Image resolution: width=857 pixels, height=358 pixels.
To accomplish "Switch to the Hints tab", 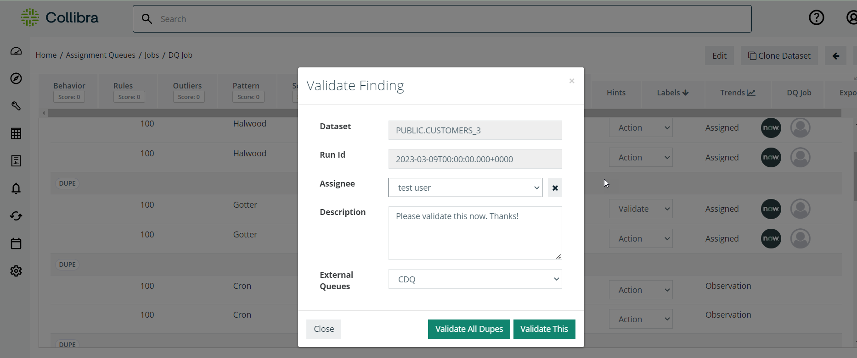I will click(616, 93).
